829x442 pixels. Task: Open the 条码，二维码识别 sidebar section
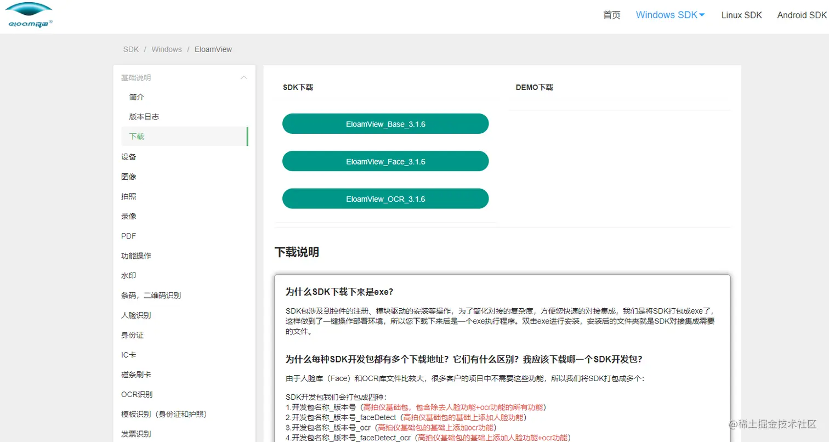click(151, 296)
